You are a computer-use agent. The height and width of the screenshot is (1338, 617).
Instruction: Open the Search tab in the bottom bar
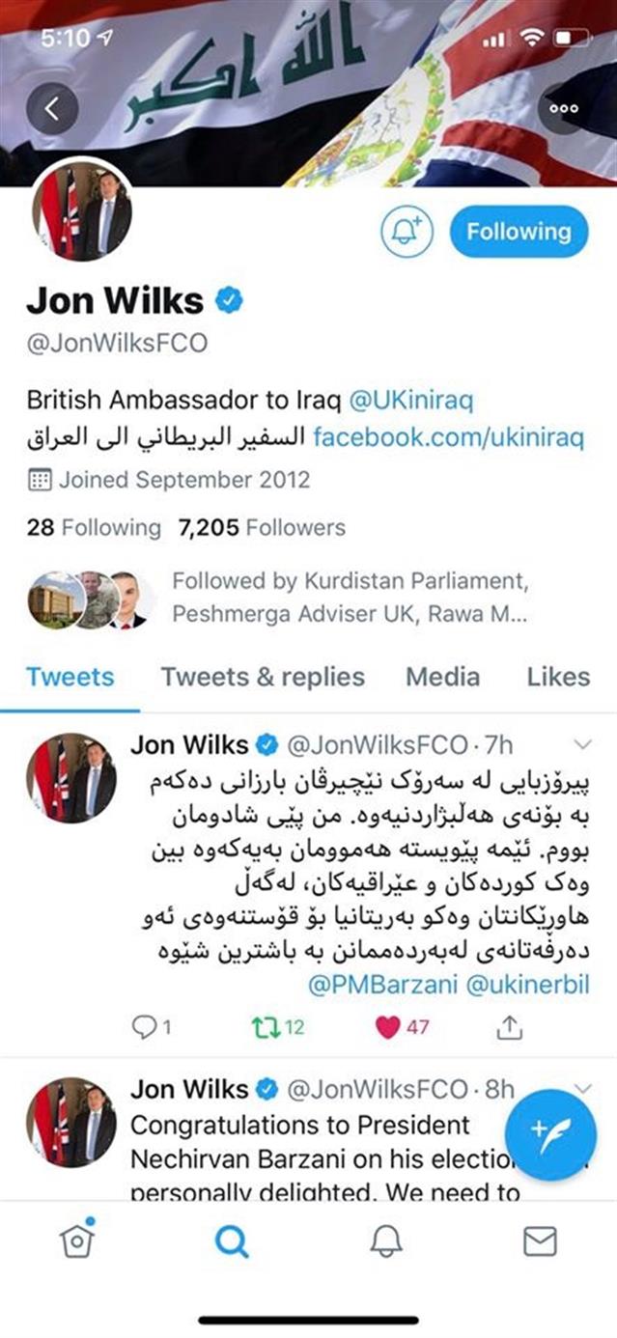tap(232, 1241)
